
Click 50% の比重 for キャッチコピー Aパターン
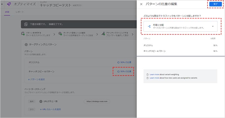(x=124, y=72)
